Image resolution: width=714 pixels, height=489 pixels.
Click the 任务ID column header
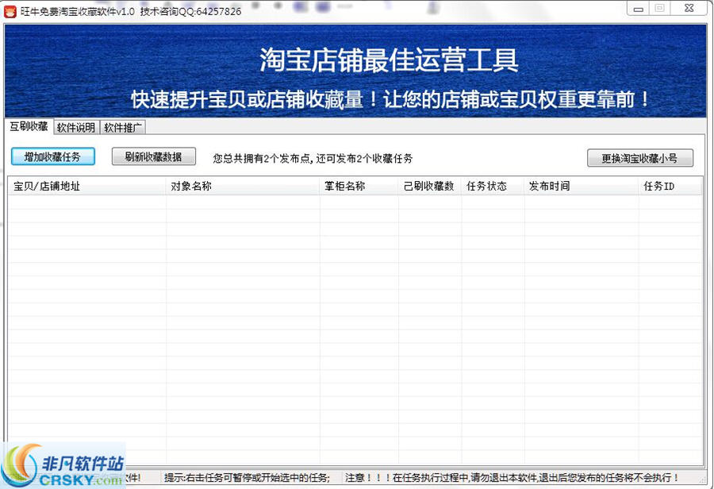(x=670, y=186)
